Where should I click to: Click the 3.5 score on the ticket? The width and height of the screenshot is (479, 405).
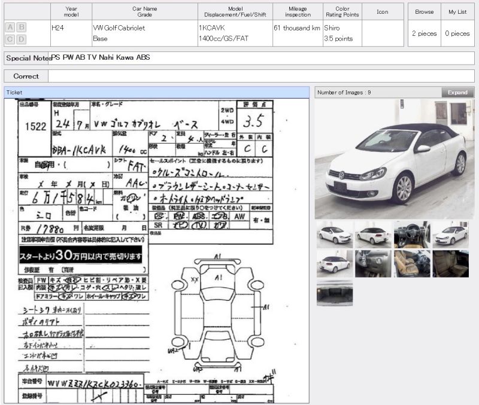[x=253, y=121]
